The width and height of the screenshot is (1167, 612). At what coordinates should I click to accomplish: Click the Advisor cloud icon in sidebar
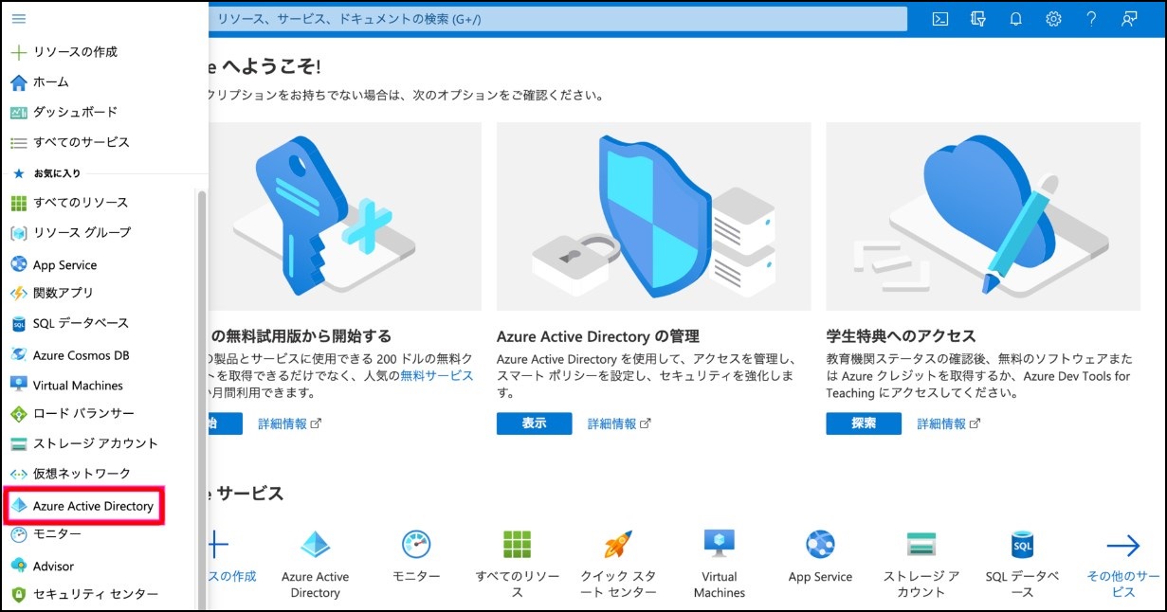coord(18,566)
